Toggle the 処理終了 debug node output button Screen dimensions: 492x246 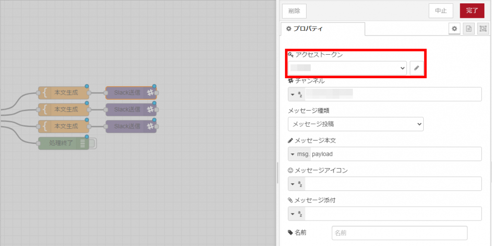(93, 143)
